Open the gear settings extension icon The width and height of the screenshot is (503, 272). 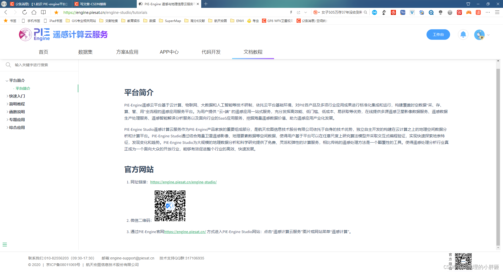tap(450, 12)
